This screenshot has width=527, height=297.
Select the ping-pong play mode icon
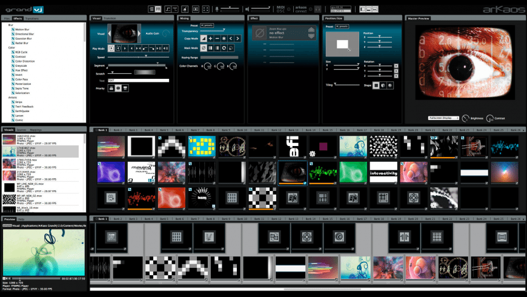point(138,48)
